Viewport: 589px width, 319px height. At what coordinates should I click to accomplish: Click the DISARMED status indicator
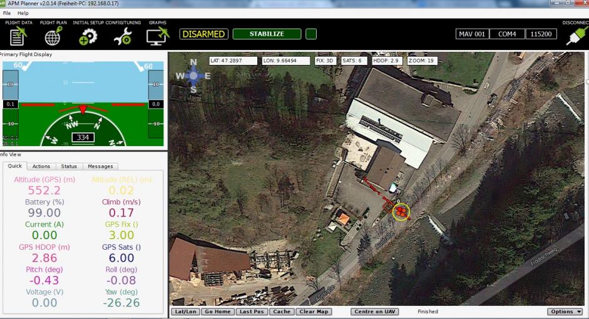click(x=203, y=34)
